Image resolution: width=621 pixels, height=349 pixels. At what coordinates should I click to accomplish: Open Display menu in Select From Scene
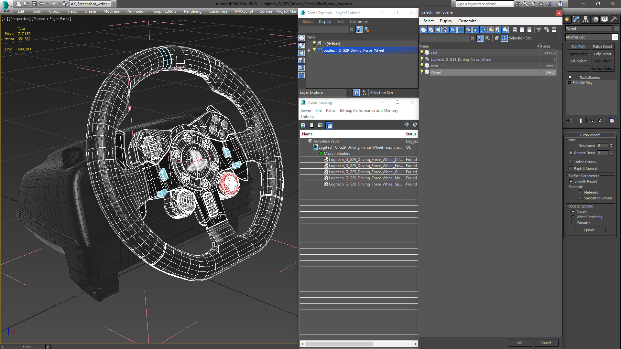(x=446, y=21)
